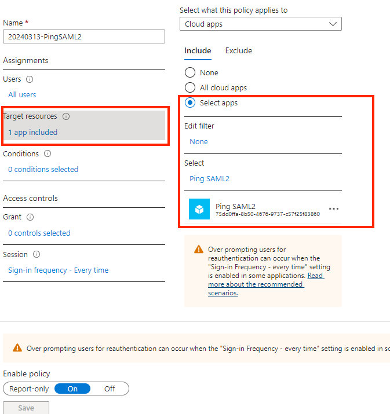Switch to the Exclude tab
The height and width of the screenshot is (414, 390).
[x=239, y=51]
